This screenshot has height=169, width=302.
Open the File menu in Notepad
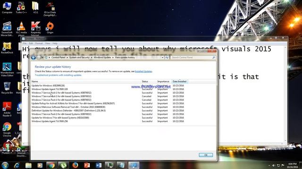tap(25, 44)
